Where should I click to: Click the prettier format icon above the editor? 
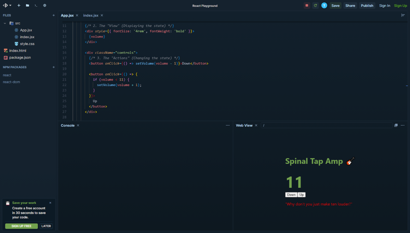pyautogui.click(x=403, y=15)
